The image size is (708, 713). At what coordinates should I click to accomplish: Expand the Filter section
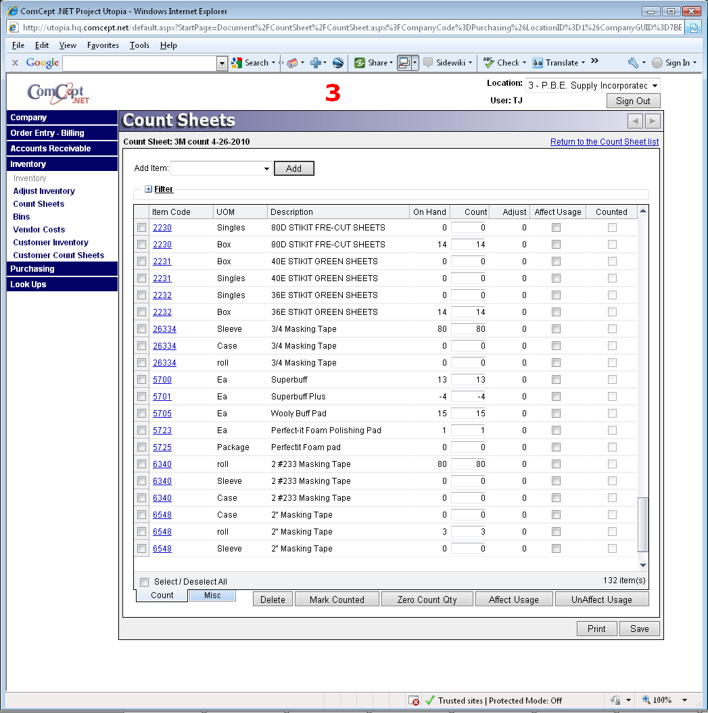[x=149, y=189]
